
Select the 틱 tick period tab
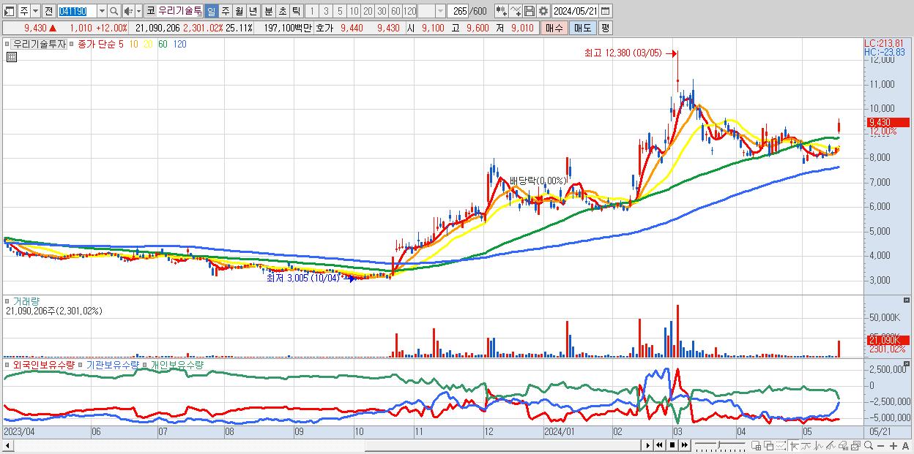coord(296,11)
